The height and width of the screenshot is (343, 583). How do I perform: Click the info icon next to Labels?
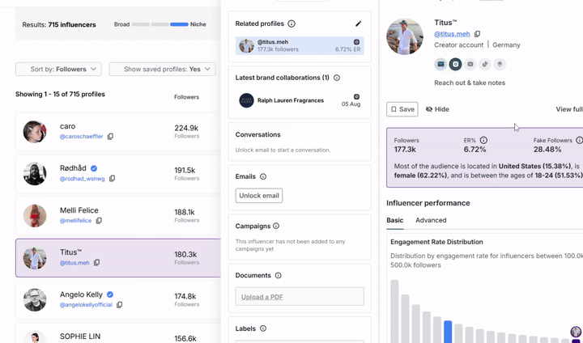263,328
